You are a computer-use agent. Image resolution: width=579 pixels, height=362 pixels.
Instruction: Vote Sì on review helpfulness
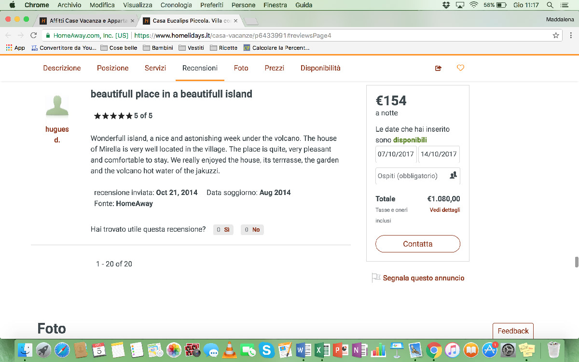(223, 230)
